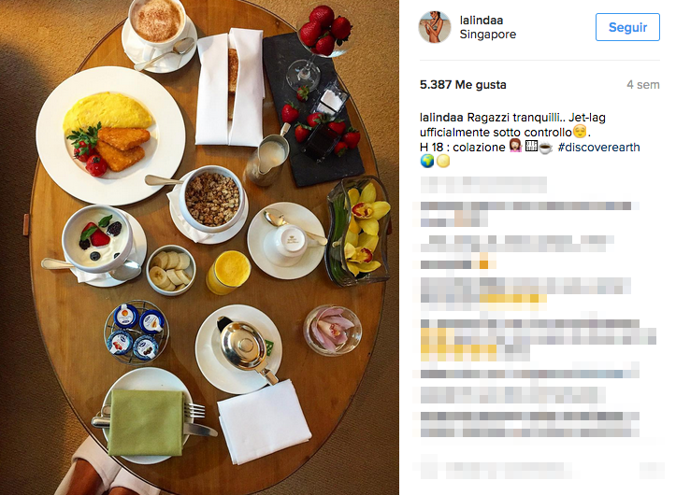Click the green napkin in the photo

coord(147,422)
